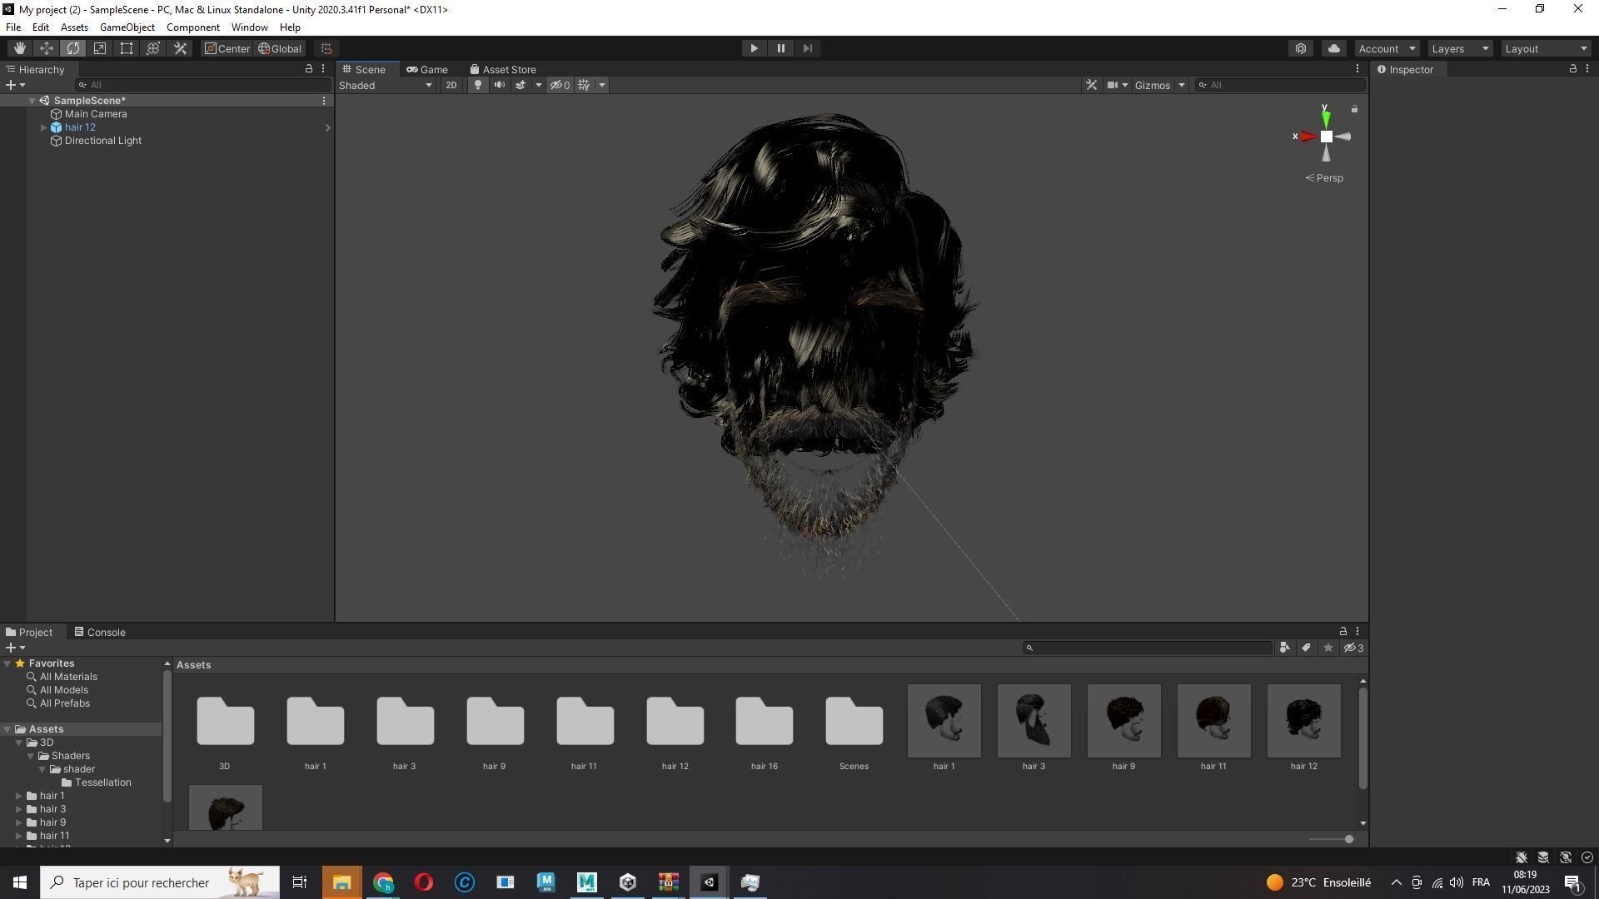1599x899 pixels.
Task: Open the Gizmos dropdown
Action: point(1159,85)
